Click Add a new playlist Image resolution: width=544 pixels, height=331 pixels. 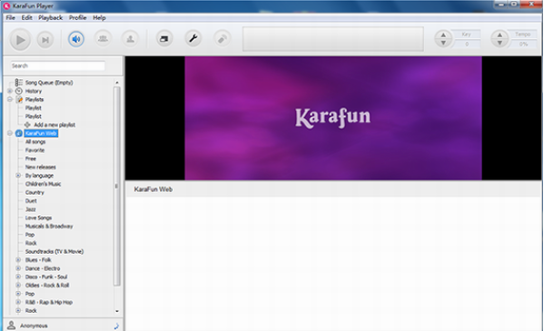pyautogui.click(x=54, y=125)
